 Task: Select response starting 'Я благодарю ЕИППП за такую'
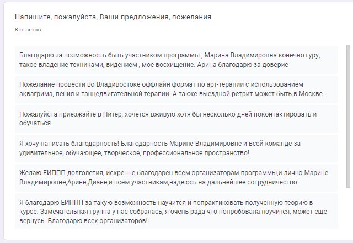[176, 211]
